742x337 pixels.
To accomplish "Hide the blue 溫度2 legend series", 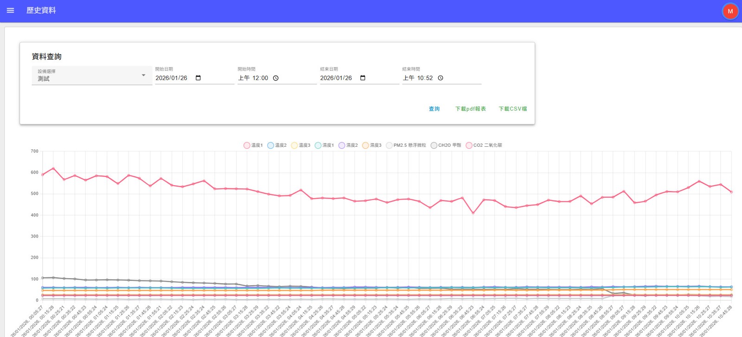I will click(x=277, y=145).
